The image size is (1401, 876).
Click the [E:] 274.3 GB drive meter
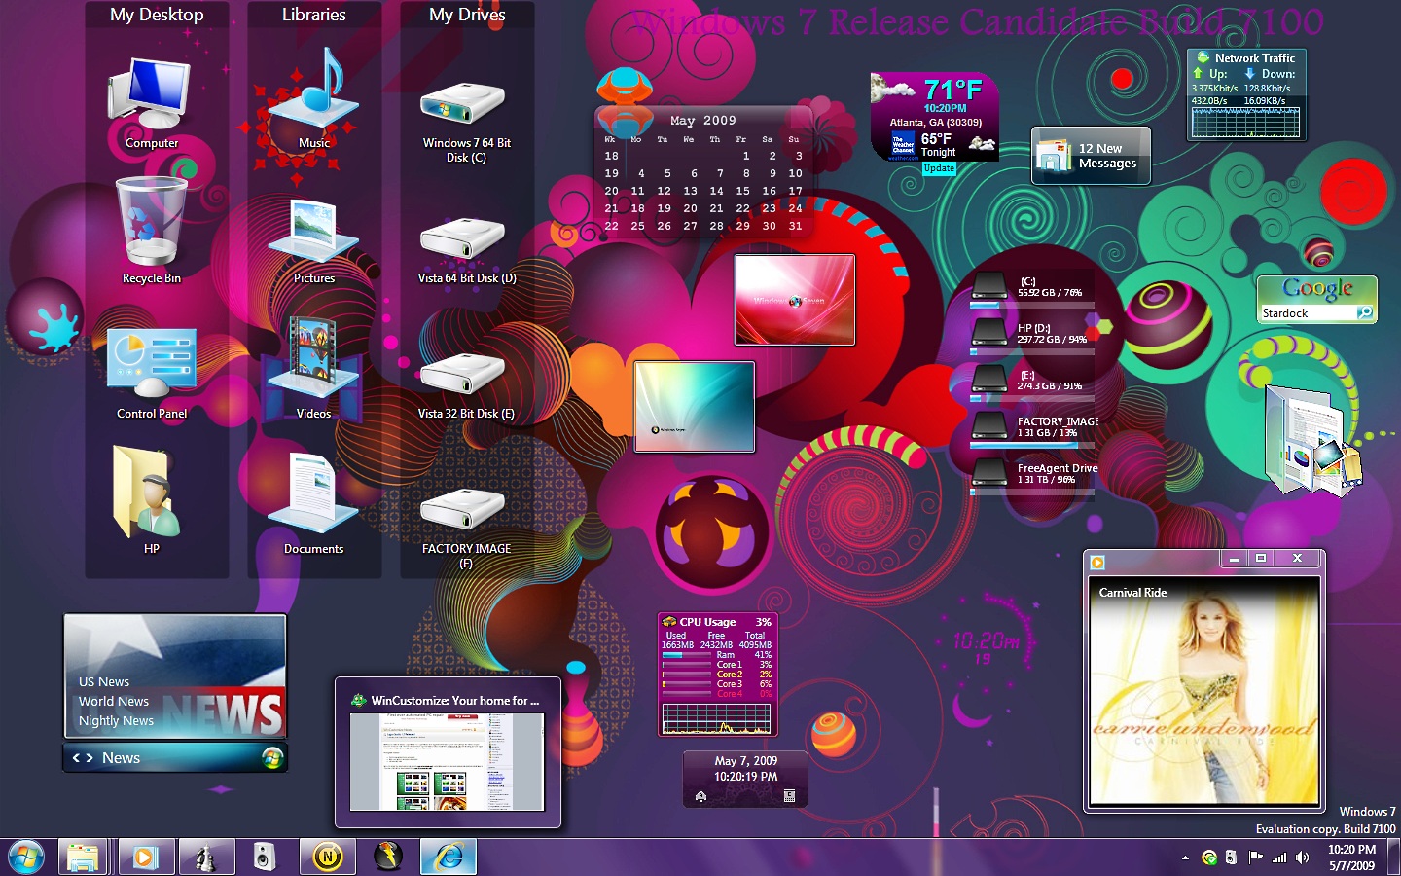click(x=1033, y=382)
